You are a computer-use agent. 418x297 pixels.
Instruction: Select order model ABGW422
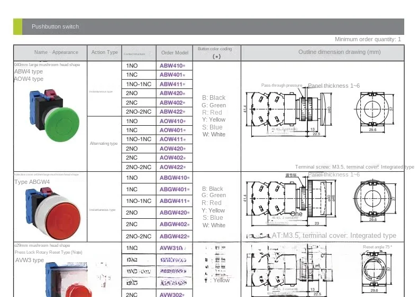175,236
